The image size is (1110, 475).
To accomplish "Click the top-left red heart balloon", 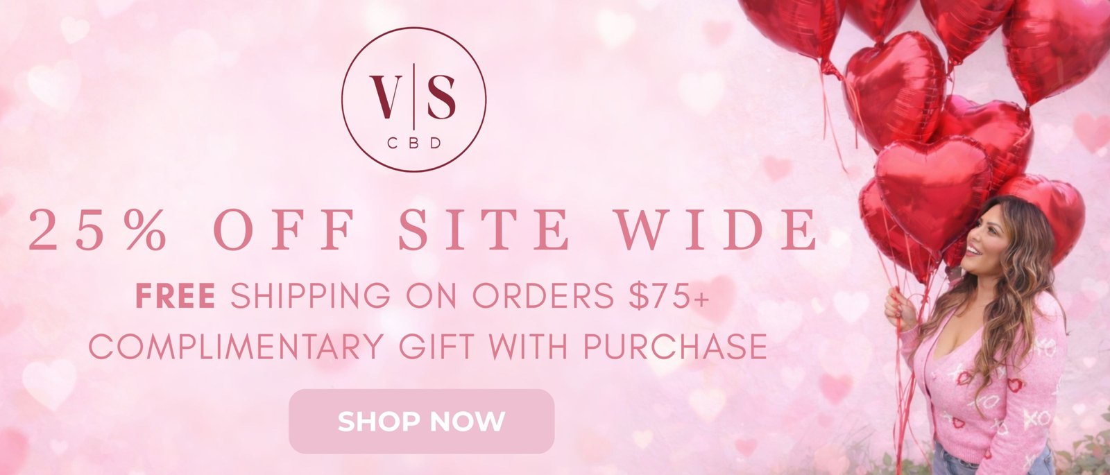I will click(x=791, y=28).
